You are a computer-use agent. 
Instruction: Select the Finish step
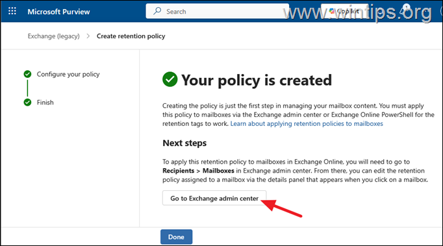click(x=45, y=103)
